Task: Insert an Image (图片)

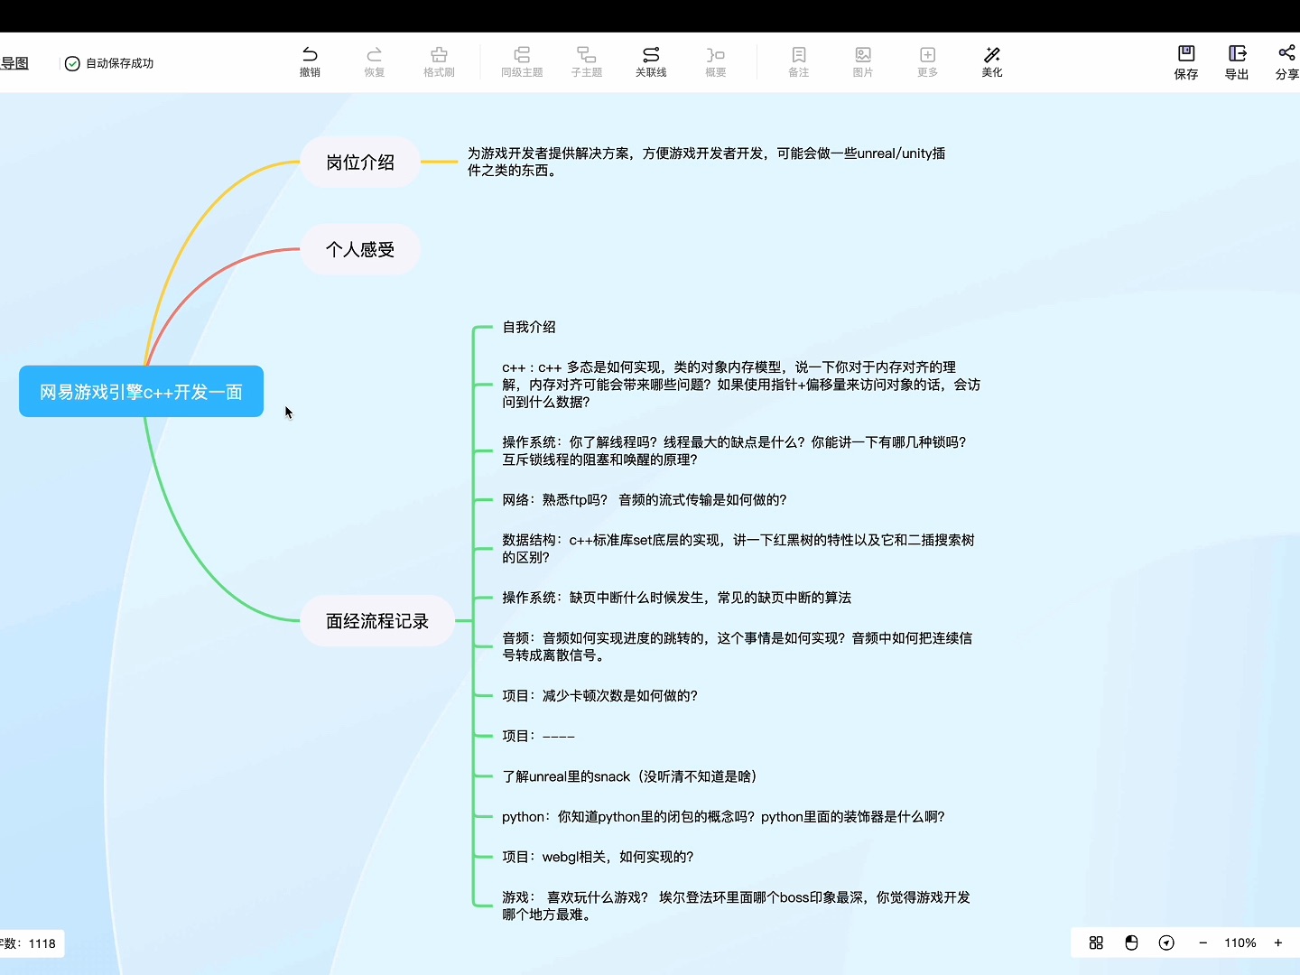Action: (x=863, y=62)
